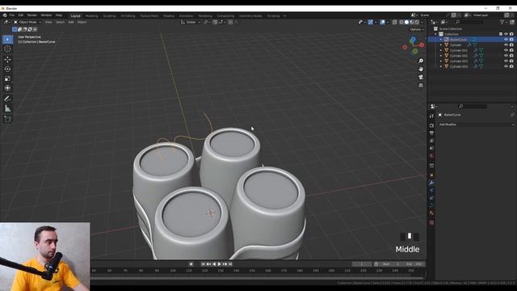This screenshot has width=517, height=291.
Task: Jump to the timeline start frame
Action: 203,264
